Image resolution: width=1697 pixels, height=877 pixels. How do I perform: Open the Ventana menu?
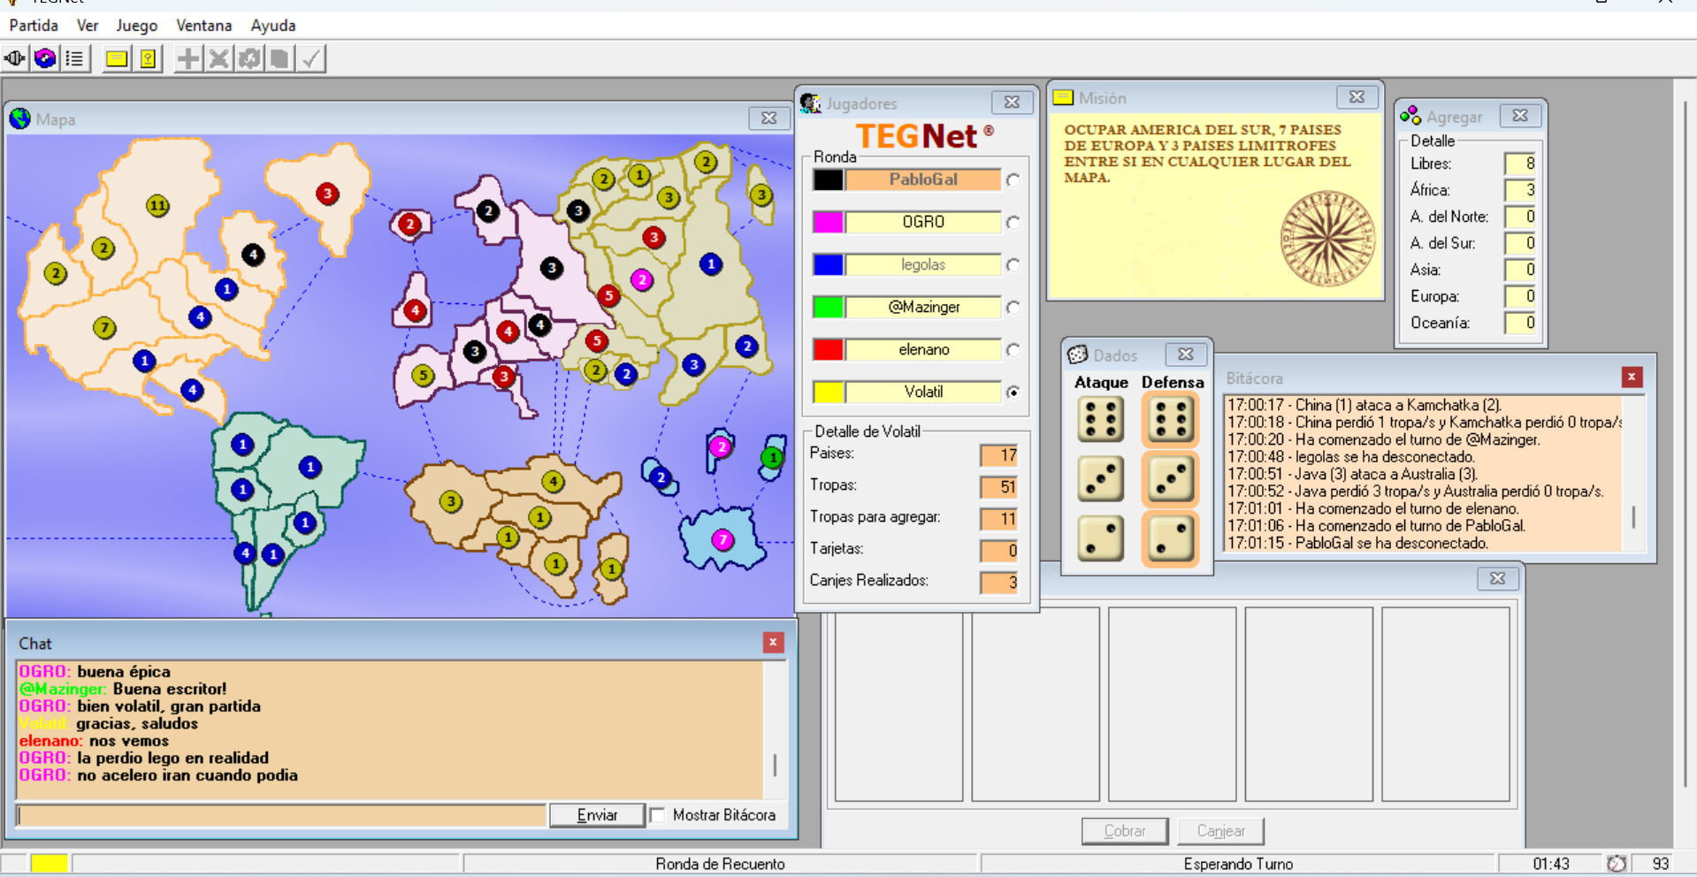[203, 26]
